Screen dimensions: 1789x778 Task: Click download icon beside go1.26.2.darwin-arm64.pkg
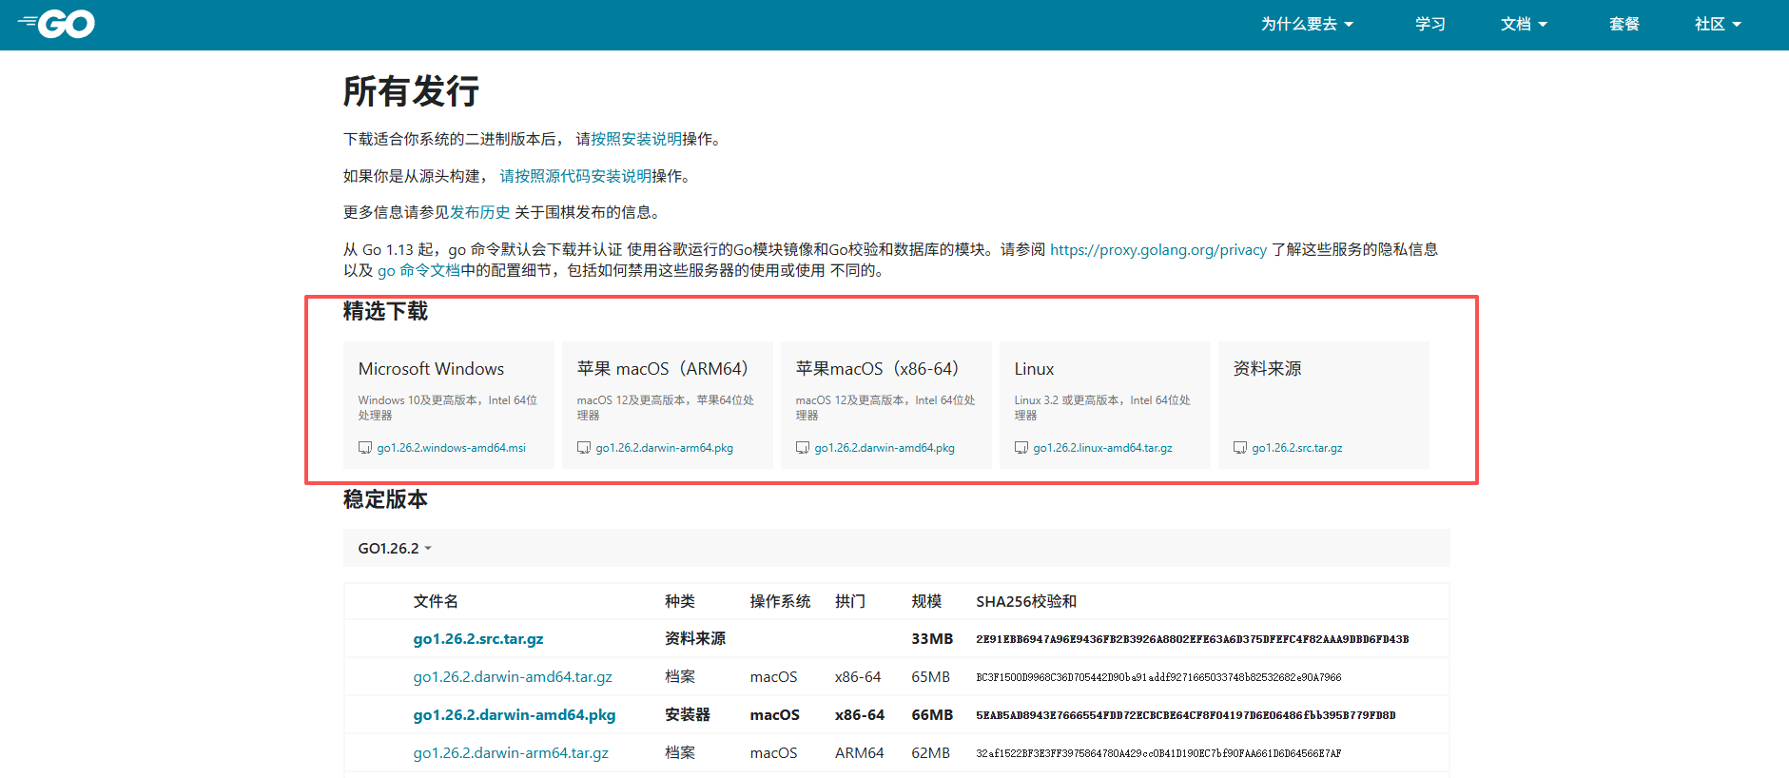[584, 448]
